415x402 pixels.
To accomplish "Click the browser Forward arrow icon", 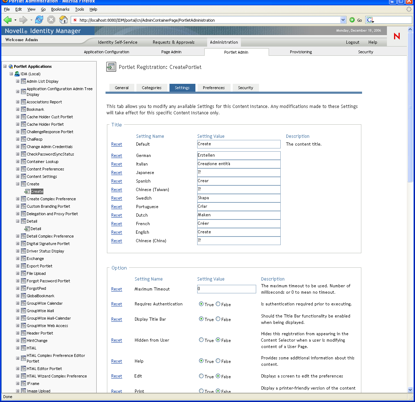I will click(23, 20).
